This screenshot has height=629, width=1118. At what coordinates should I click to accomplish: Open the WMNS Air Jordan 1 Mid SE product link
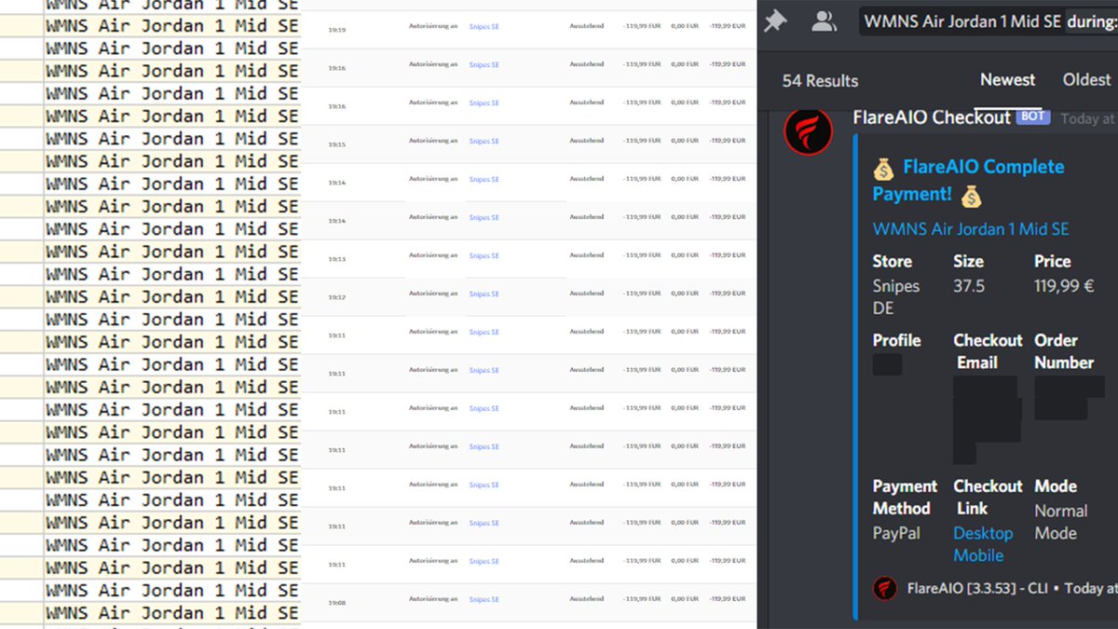971,229
